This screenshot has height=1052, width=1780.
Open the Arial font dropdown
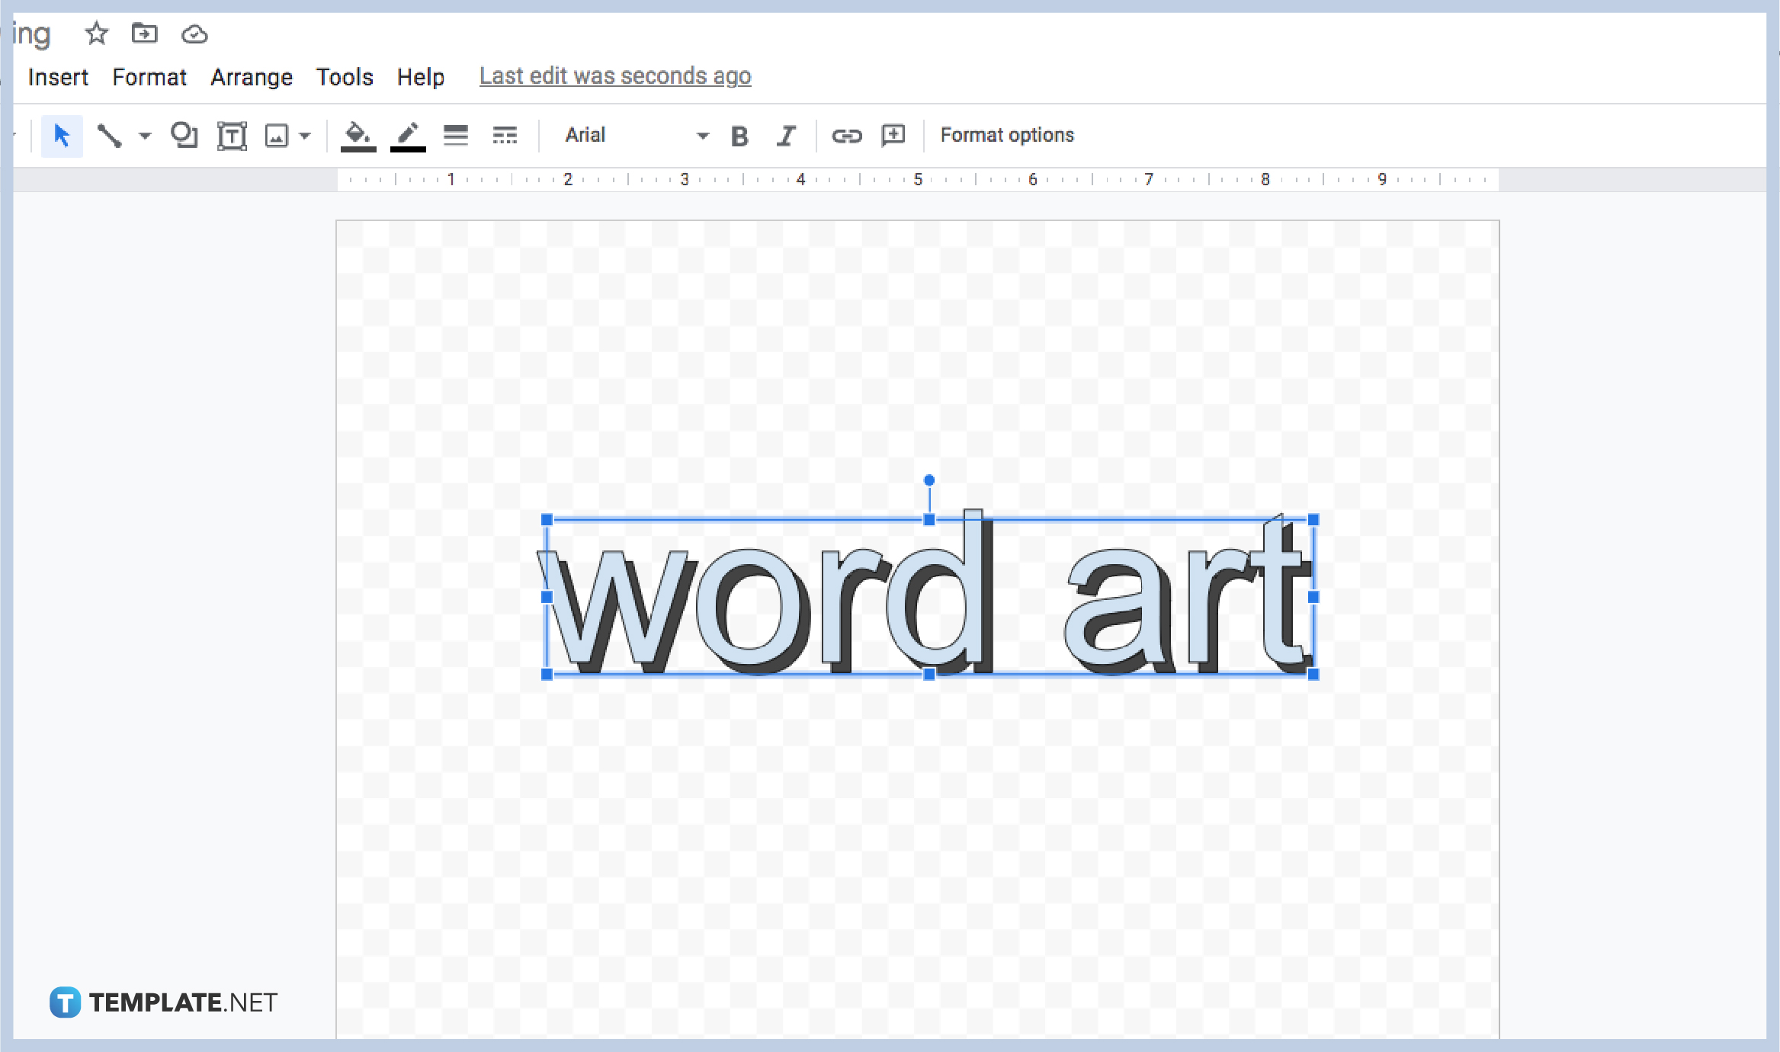pos(633,135)
